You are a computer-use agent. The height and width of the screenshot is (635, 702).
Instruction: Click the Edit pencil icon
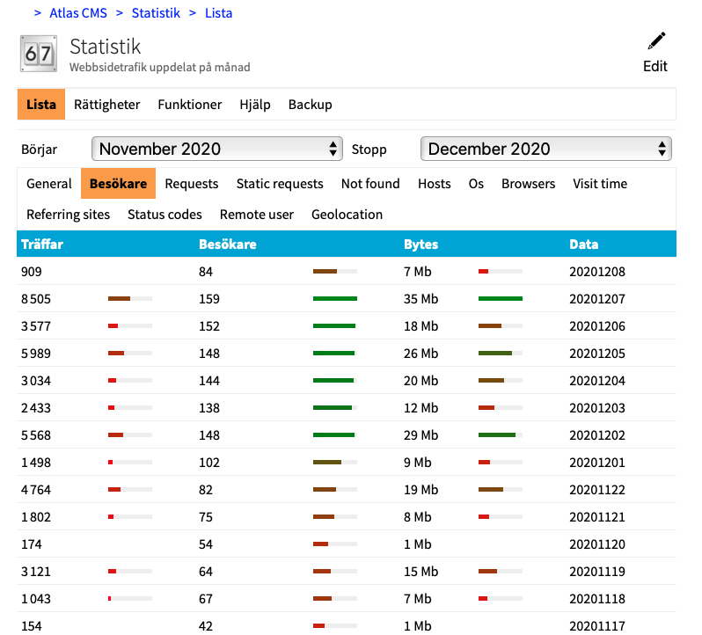coord(655,41)
